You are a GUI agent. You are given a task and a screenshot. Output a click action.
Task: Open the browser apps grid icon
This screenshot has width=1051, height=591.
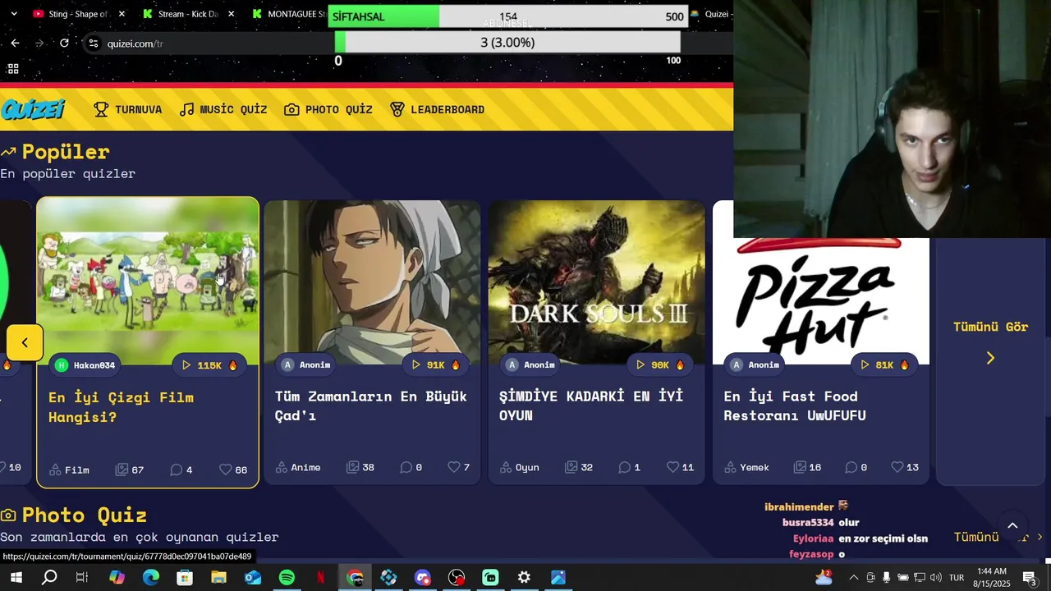(13, 69)
